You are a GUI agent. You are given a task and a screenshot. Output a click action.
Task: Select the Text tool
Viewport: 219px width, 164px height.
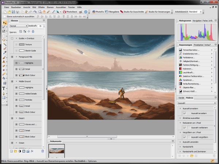tap(4, 89)
